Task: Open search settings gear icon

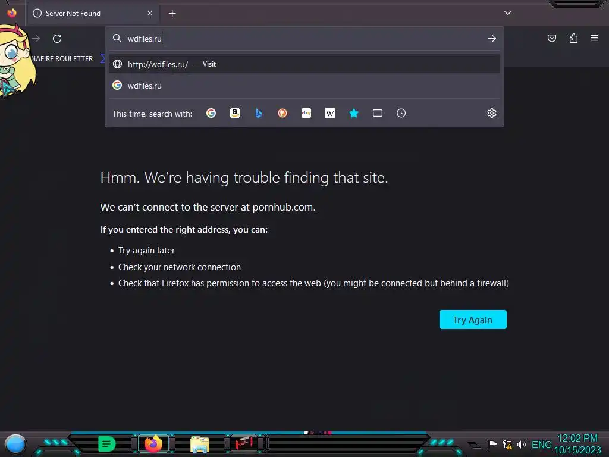Action: [492, 113]
